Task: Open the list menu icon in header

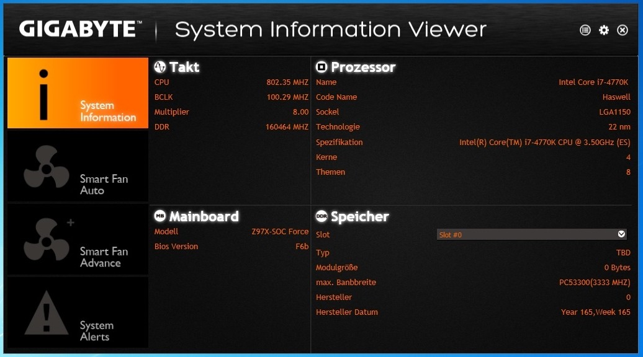Action: click(585, 30)
